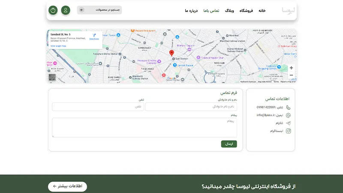
Task: Open the shopping basket icon
Action: coord(53,10)
